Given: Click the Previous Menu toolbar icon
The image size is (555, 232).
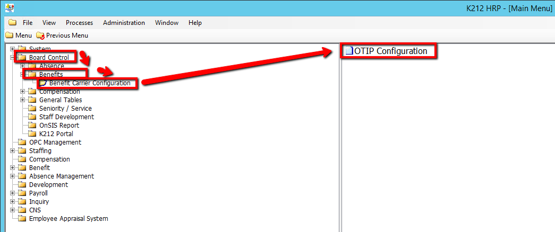Looking at the screenshot, I should (x=40, y=35).
